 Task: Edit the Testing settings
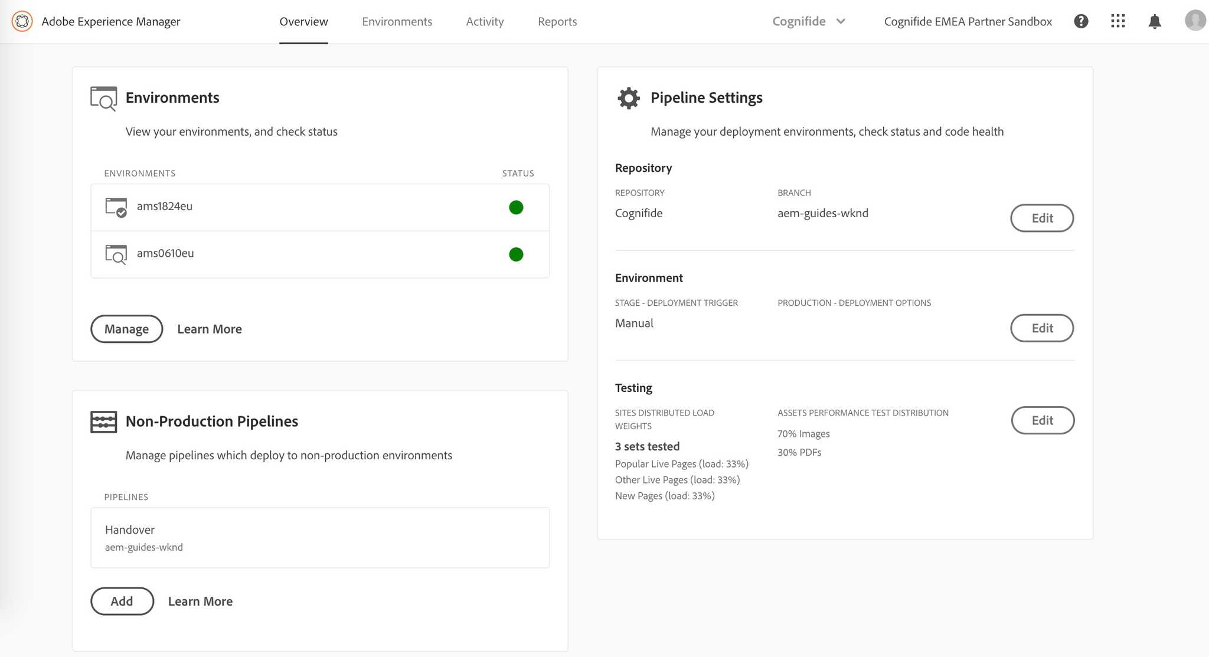tap(1043, 420)
